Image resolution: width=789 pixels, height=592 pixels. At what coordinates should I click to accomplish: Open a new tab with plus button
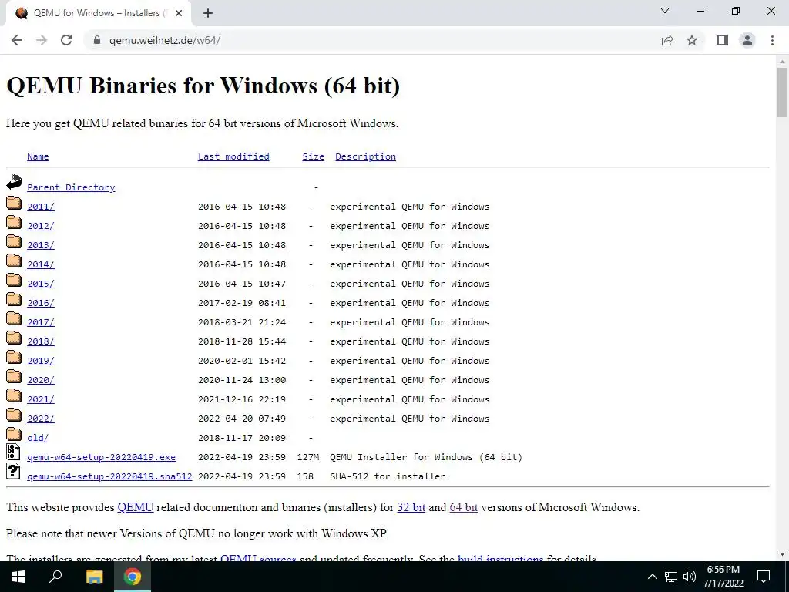point(208,13)
